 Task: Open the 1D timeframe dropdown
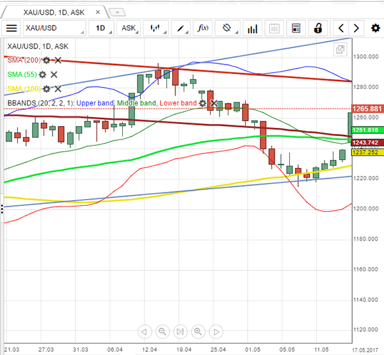click(101, 28)
